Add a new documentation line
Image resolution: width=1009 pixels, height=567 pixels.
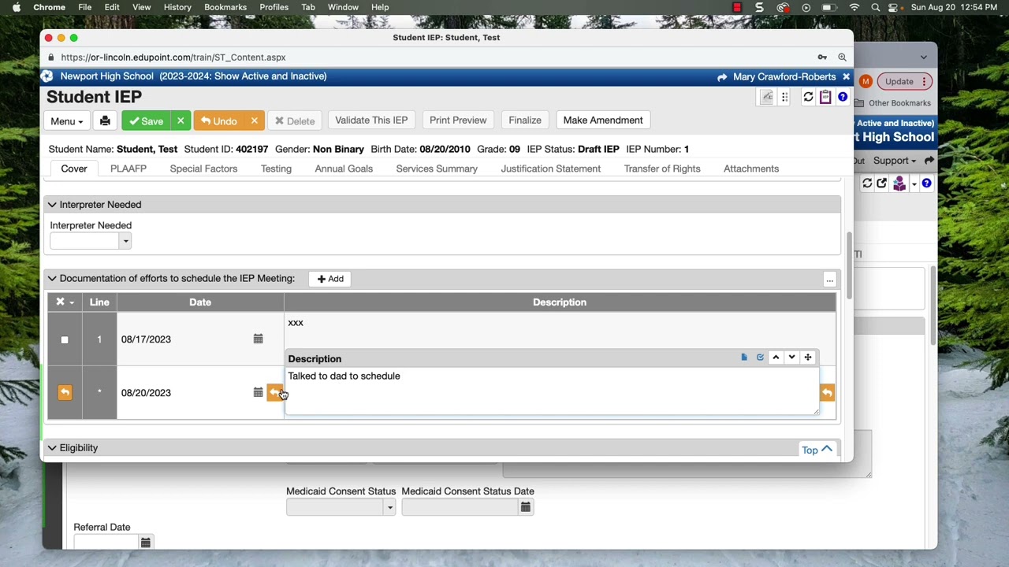click(x=330, y=279)
